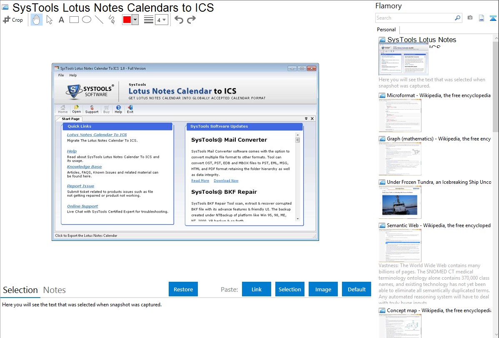Open the Online Support link
This screenshot has width=499, height=338.
(82, 206)
